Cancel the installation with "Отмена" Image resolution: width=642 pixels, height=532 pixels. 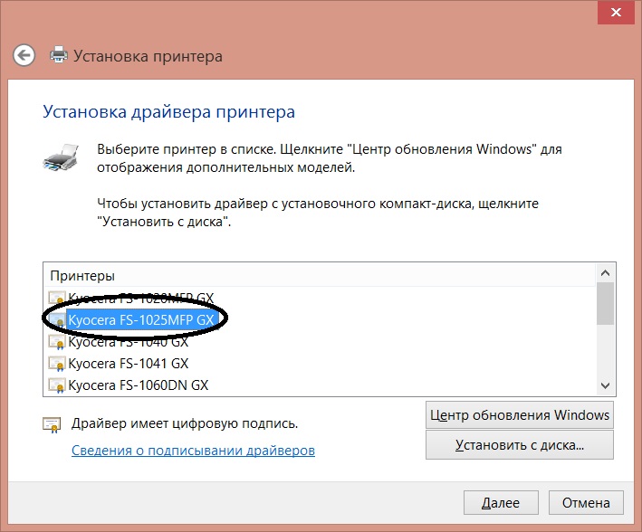pos(587,502)
